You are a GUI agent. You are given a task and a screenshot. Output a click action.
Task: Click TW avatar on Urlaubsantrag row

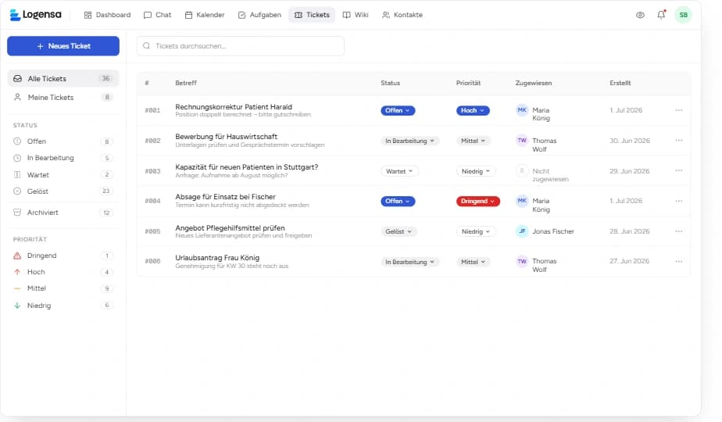tap(522, 261)
